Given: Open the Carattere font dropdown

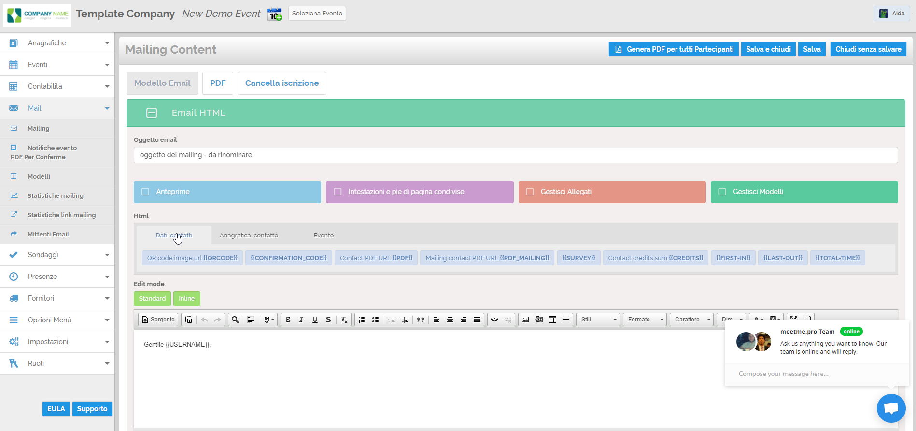Looking at the screenshot, I should coord(692,320).
